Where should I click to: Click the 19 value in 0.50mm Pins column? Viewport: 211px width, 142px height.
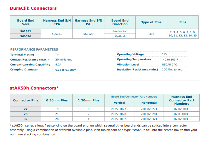tap(57, 109)
